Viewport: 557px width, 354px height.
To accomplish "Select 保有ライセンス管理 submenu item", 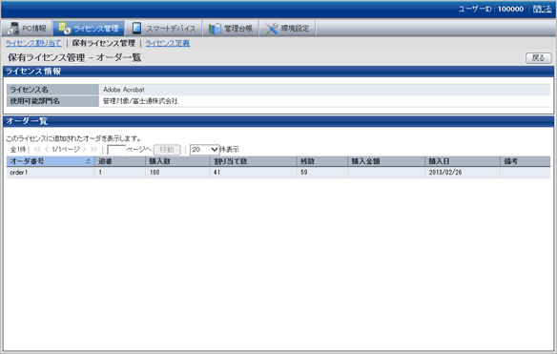I will click(104, 43).
